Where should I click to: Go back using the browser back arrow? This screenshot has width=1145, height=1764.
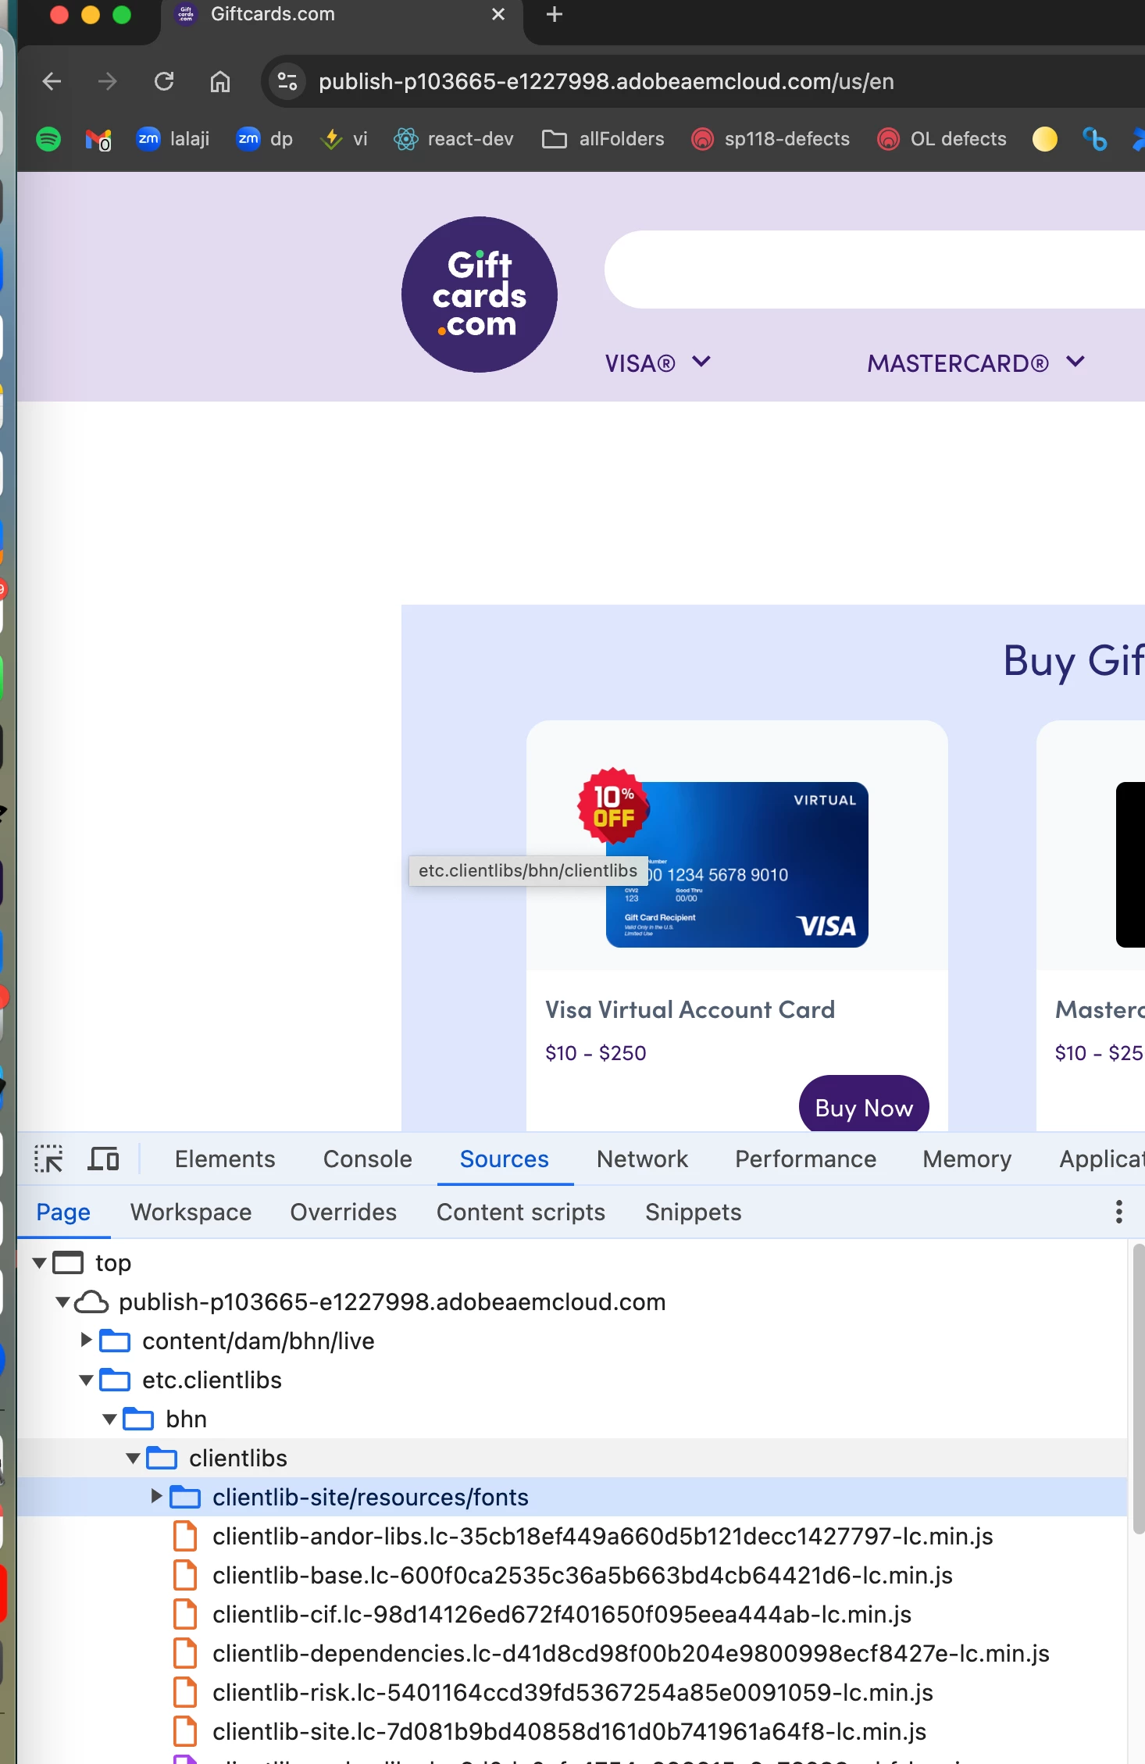[52, 81]
